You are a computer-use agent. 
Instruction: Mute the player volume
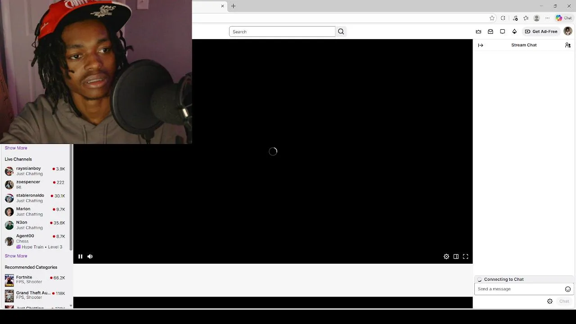(90, 256)
